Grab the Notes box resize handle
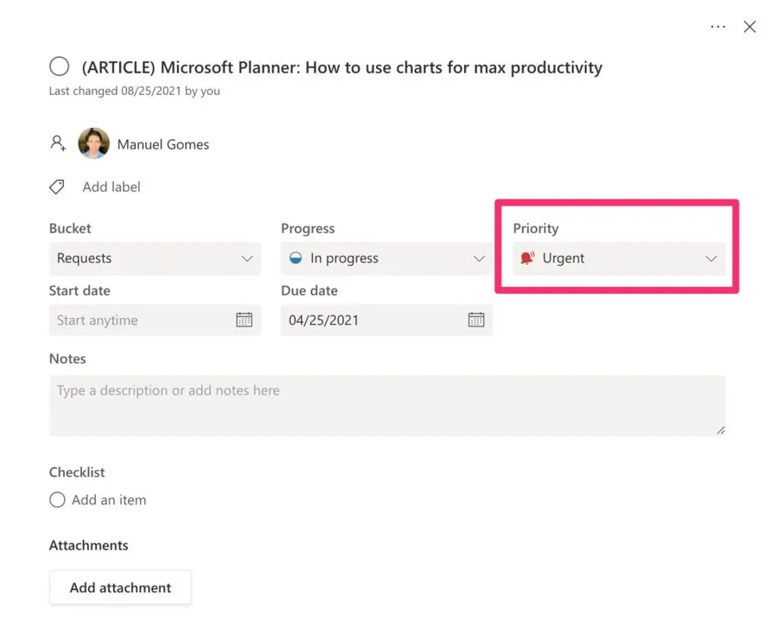Viewport: 778px width, 634px height. [x=720, y=429]
